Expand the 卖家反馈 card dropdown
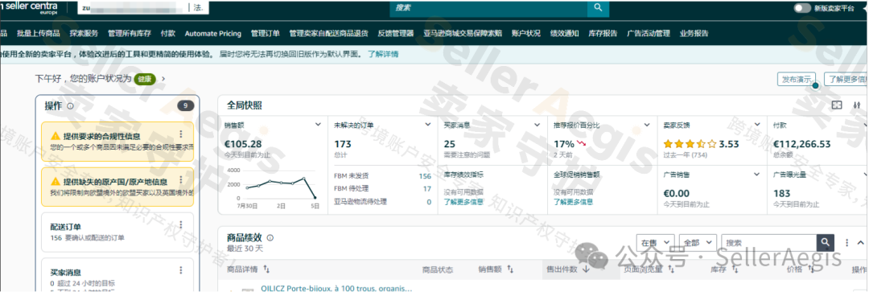The height and width of the screenshot is (292, 869). click(x=756, y=125)
